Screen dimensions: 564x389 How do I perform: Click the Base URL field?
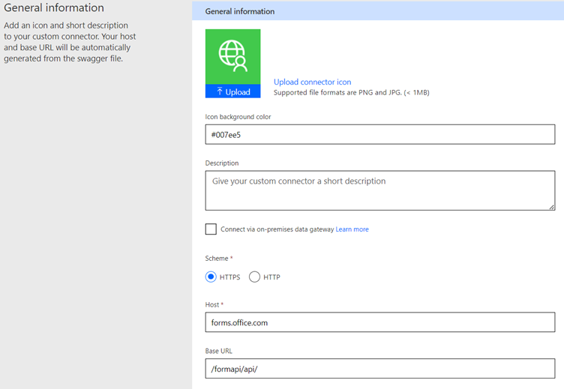point(379,369)
